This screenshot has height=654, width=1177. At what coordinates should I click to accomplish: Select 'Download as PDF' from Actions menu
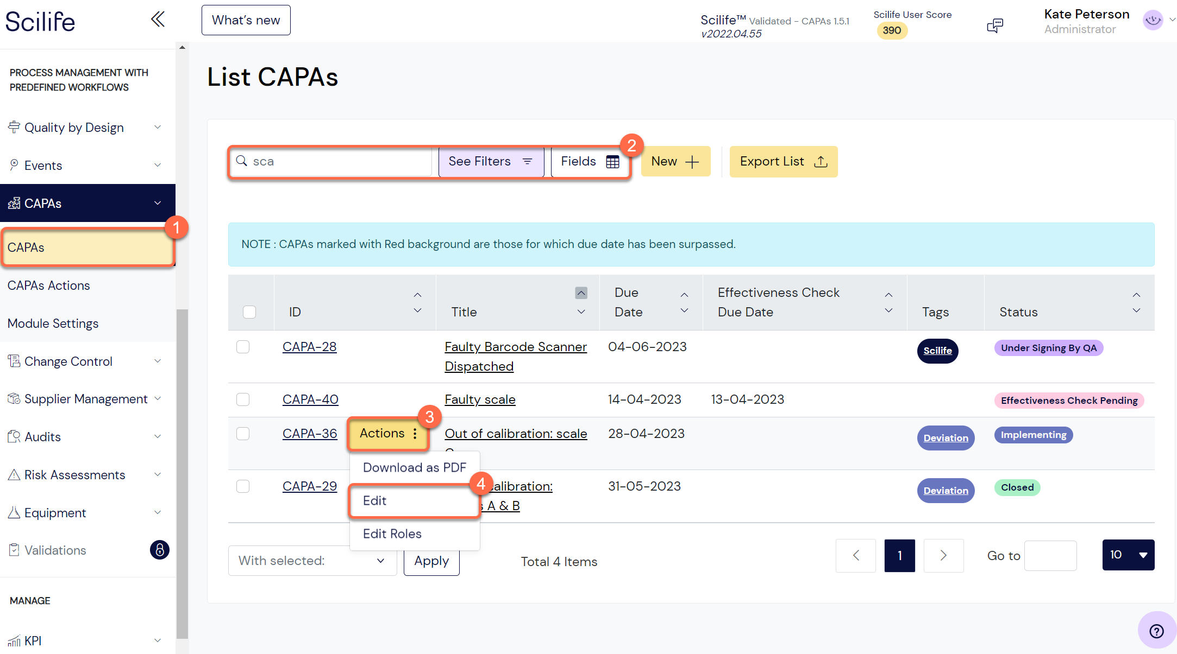(x=414, y=467)
